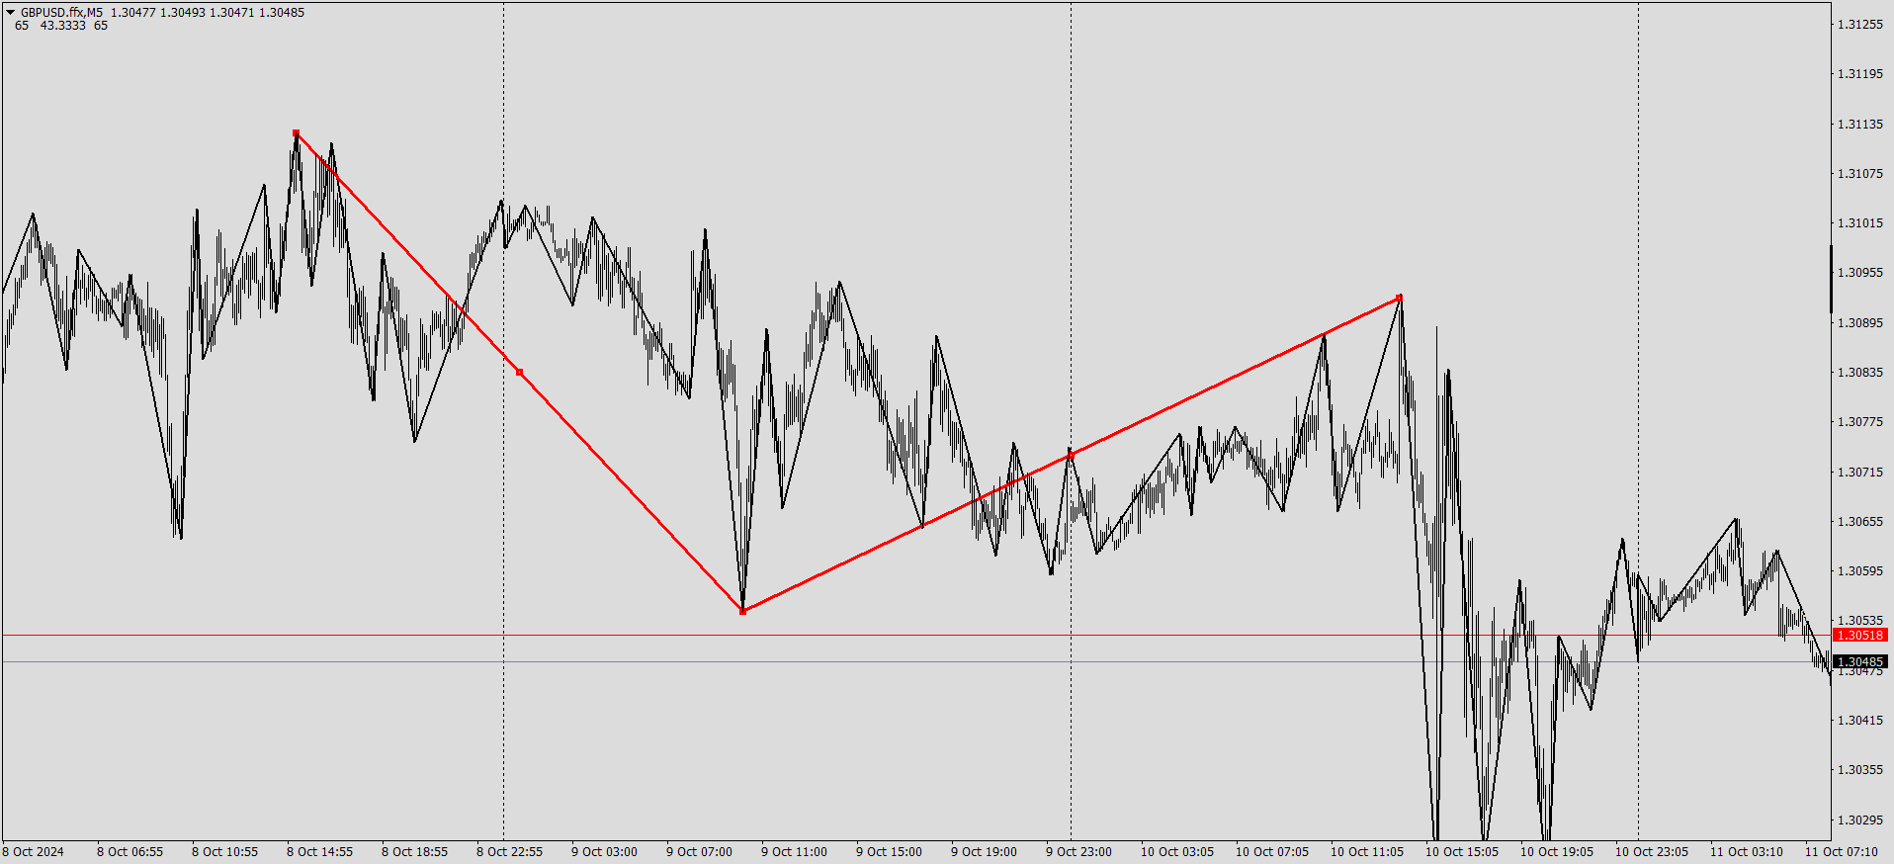
Task: Click the 8 Oct 06:55 time label
Action: [129, 851]
